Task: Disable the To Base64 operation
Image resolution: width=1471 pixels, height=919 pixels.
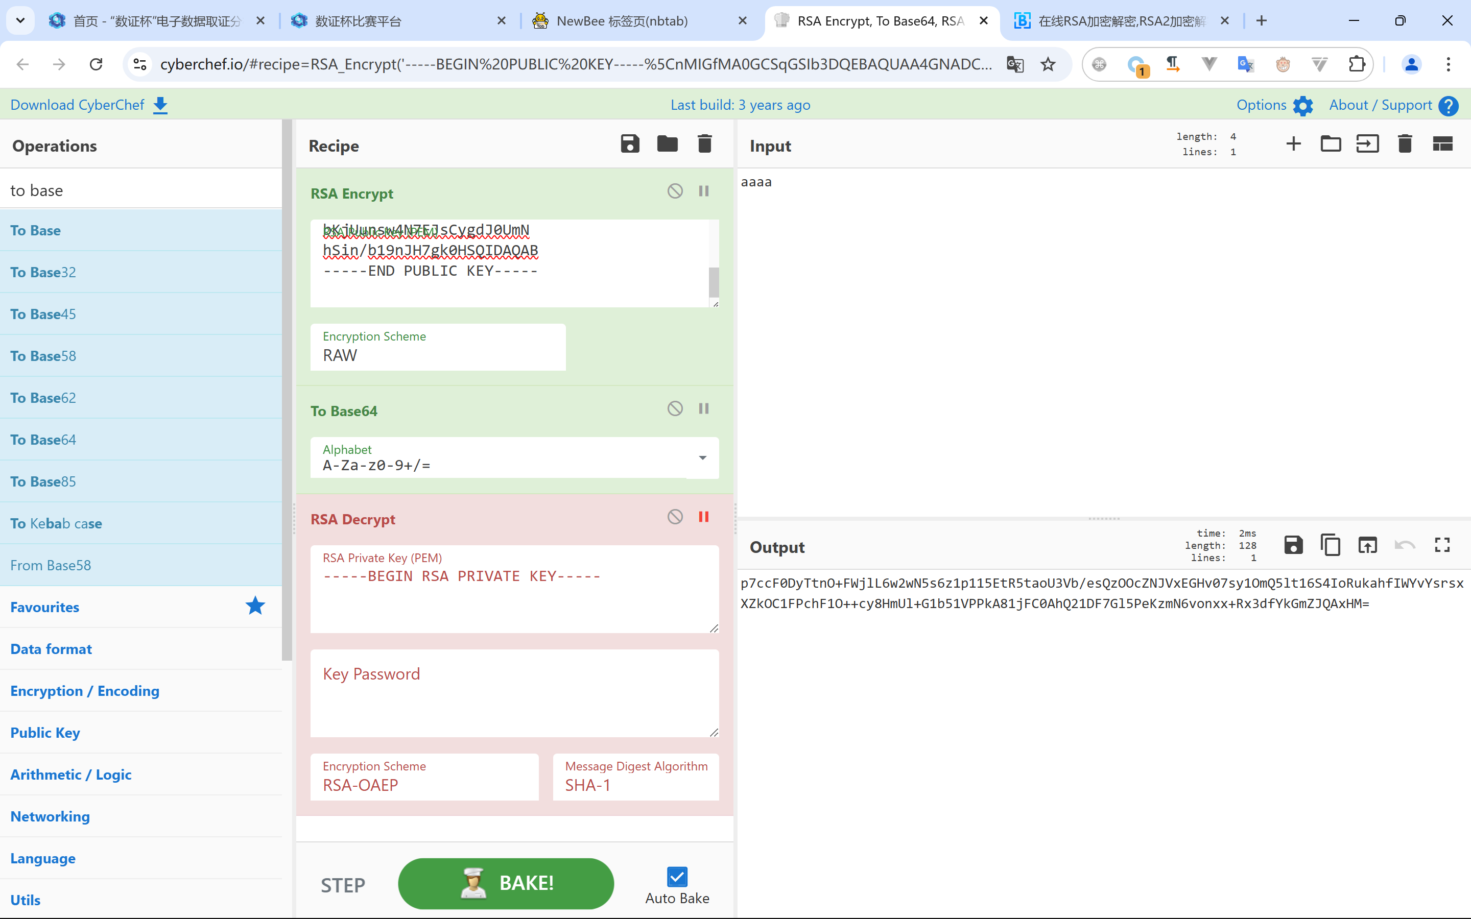Action: tap(675, 409)
